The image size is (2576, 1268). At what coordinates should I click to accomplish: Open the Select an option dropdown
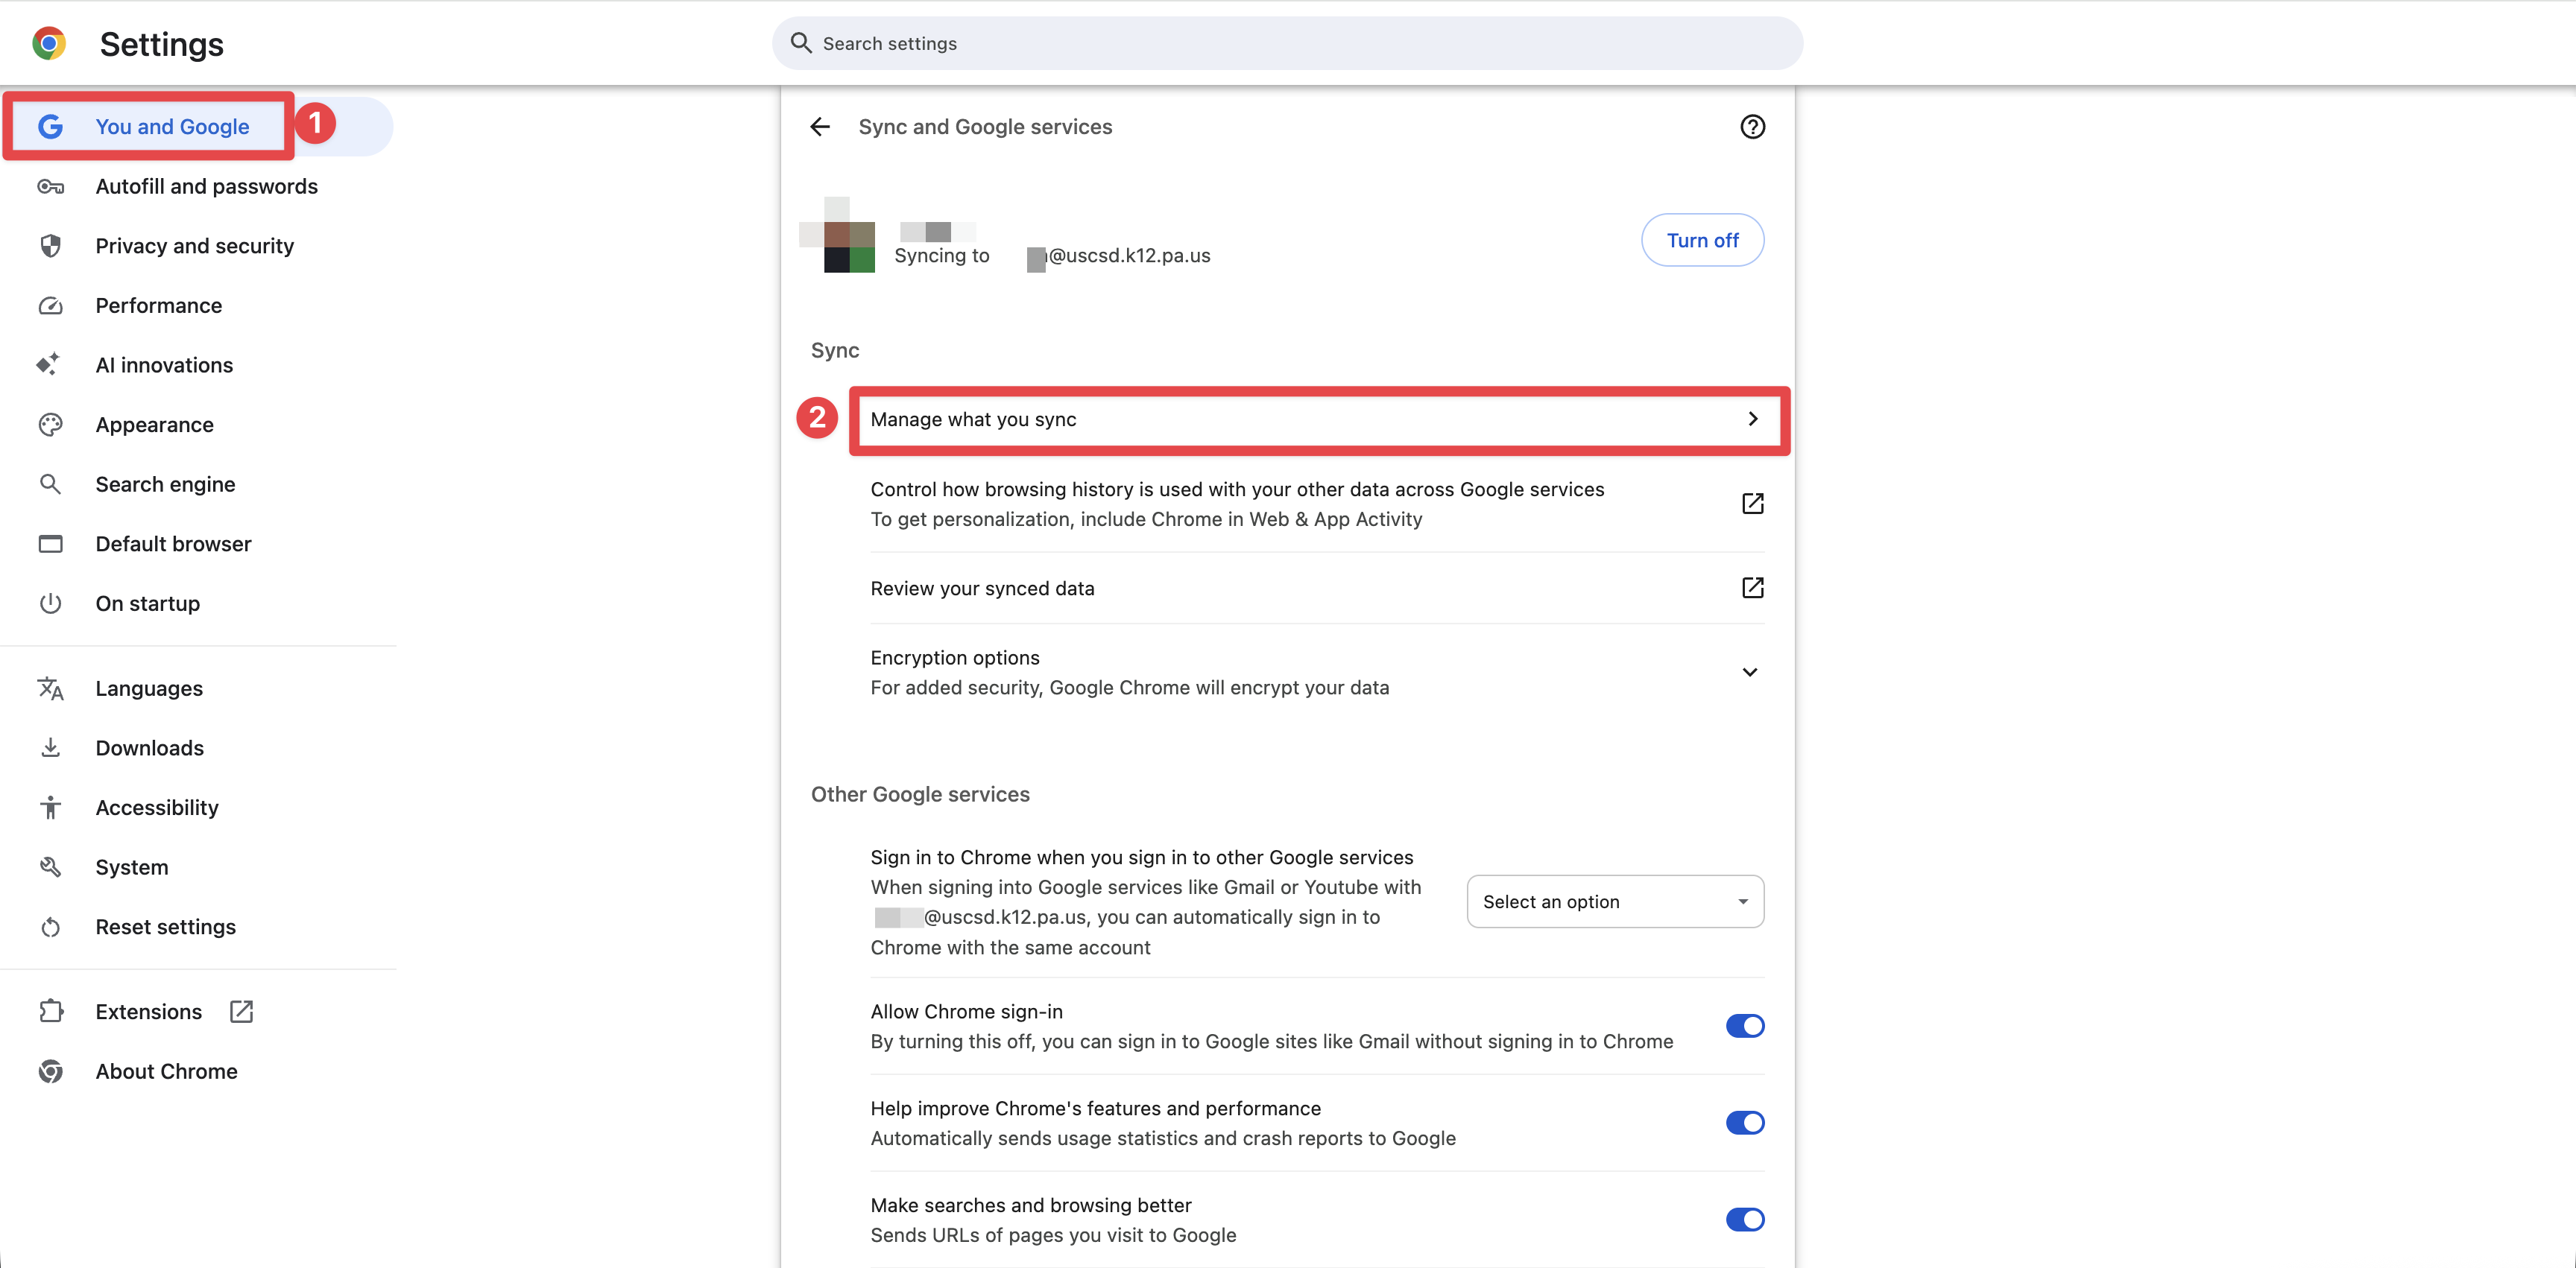coord(1614,901)
